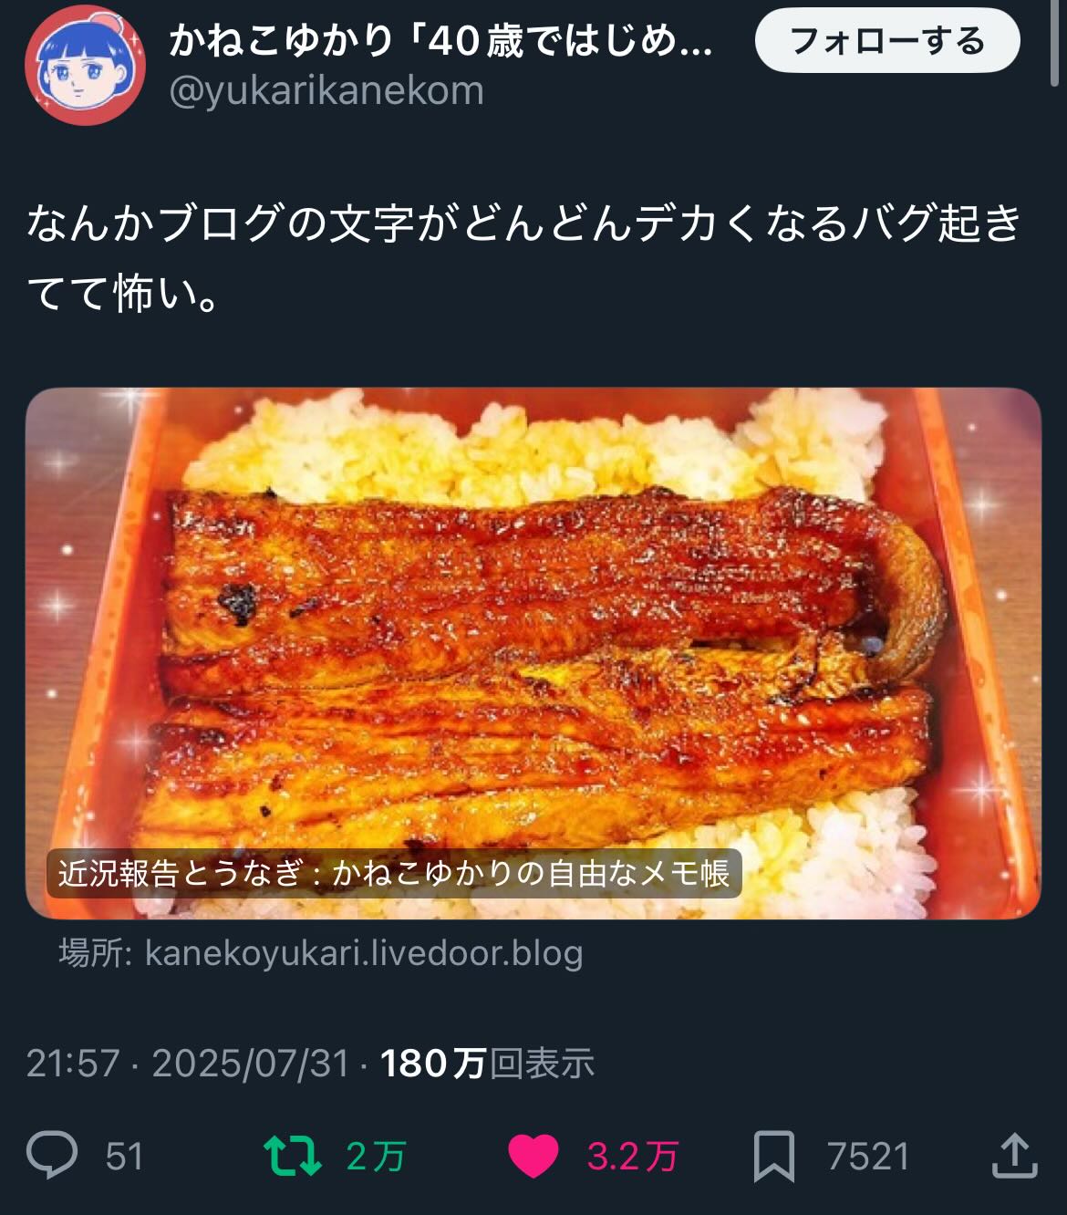Tap the 51 replies count
This screenshot has height=1215, width=1067.
coord(125,1157)
